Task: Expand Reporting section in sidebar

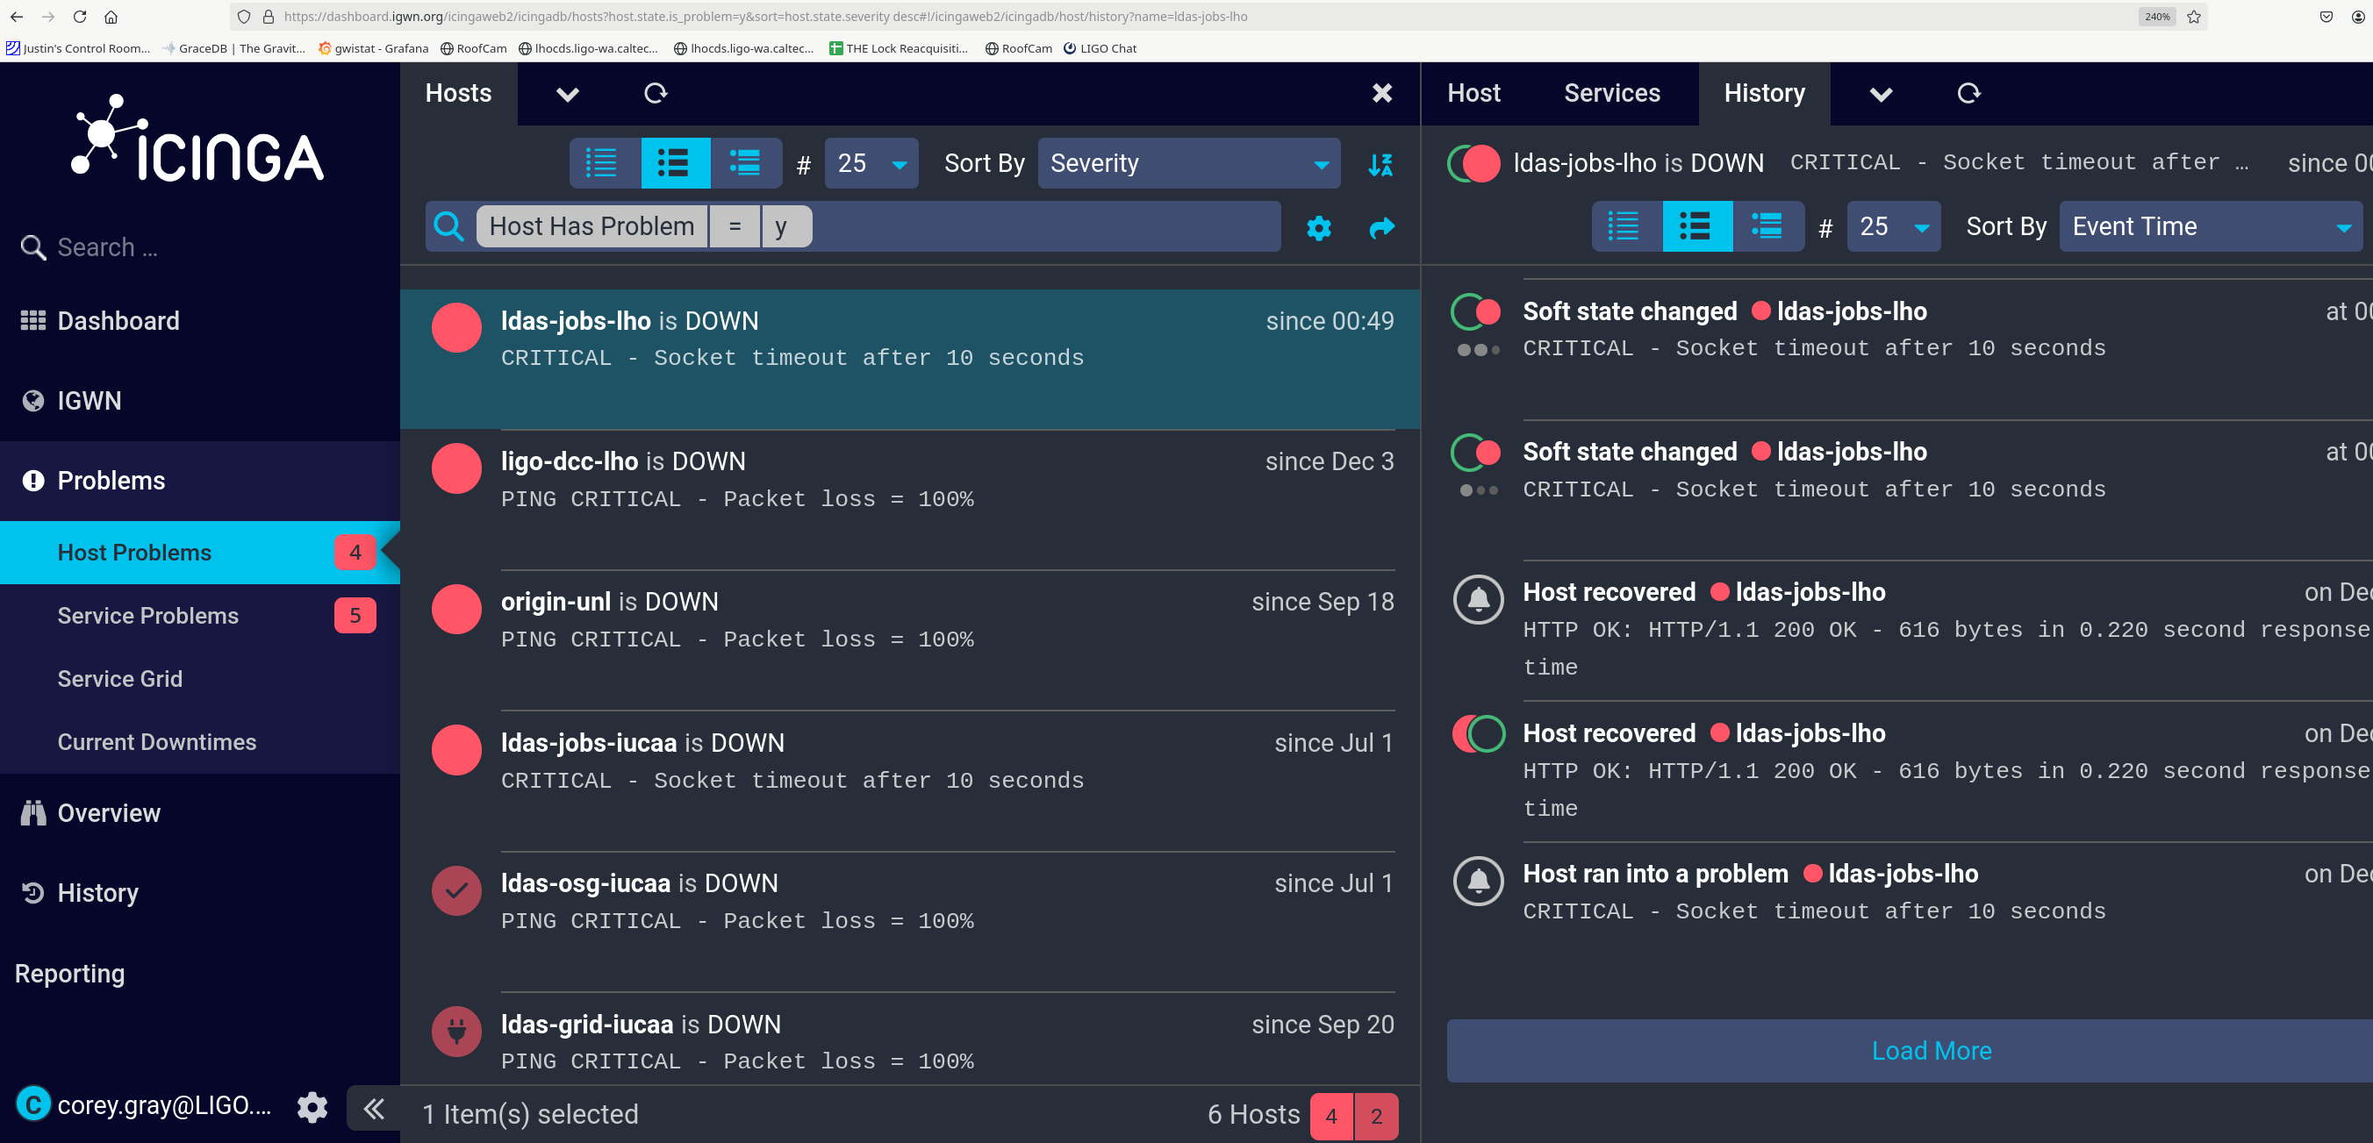Action: (x=70, y=974)
